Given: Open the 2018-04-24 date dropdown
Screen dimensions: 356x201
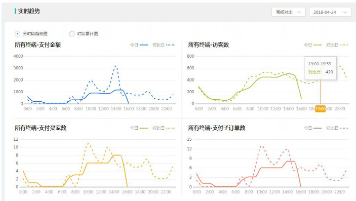Looking at the screenshot, I should pos(330,12).
